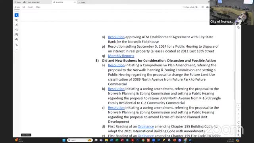Open Resolution link for Farms of Holland amendment

tap(116, 108)
